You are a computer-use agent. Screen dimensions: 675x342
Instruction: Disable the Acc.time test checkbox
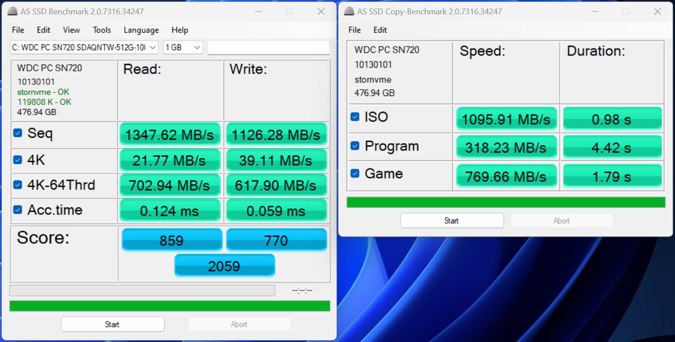coord(18,210)
